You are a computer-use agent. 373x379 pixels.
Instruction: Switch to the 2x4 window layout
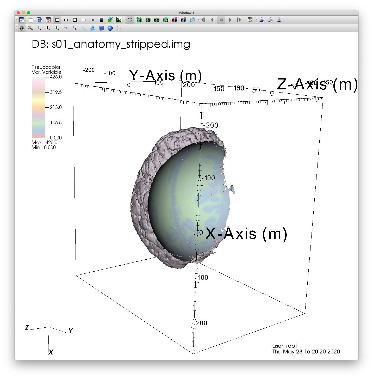pos(93,20)
